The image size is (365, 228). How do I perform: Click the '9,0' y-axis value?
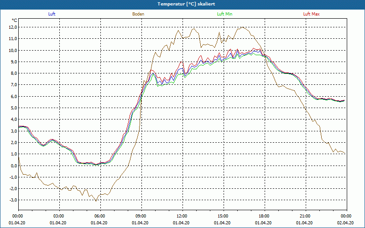click(x=14, y=62)
